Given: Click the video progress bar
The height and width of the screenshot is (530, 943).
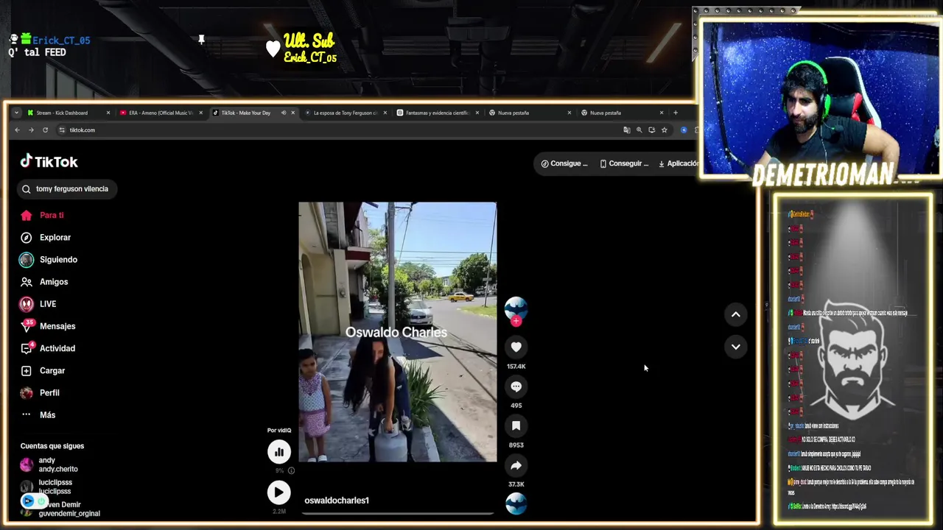Looking at the screenshot, I should click(398, 513).
